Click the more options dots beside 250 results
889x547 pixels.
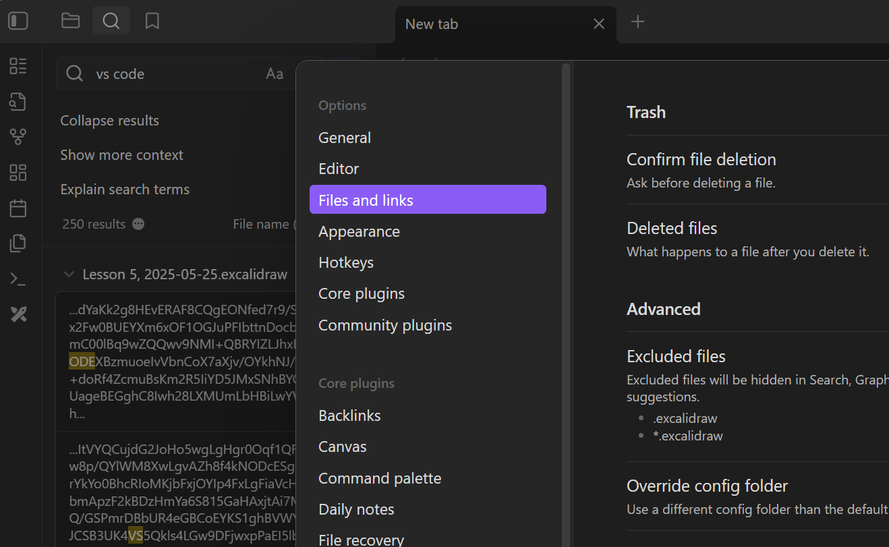coord(138,224)
